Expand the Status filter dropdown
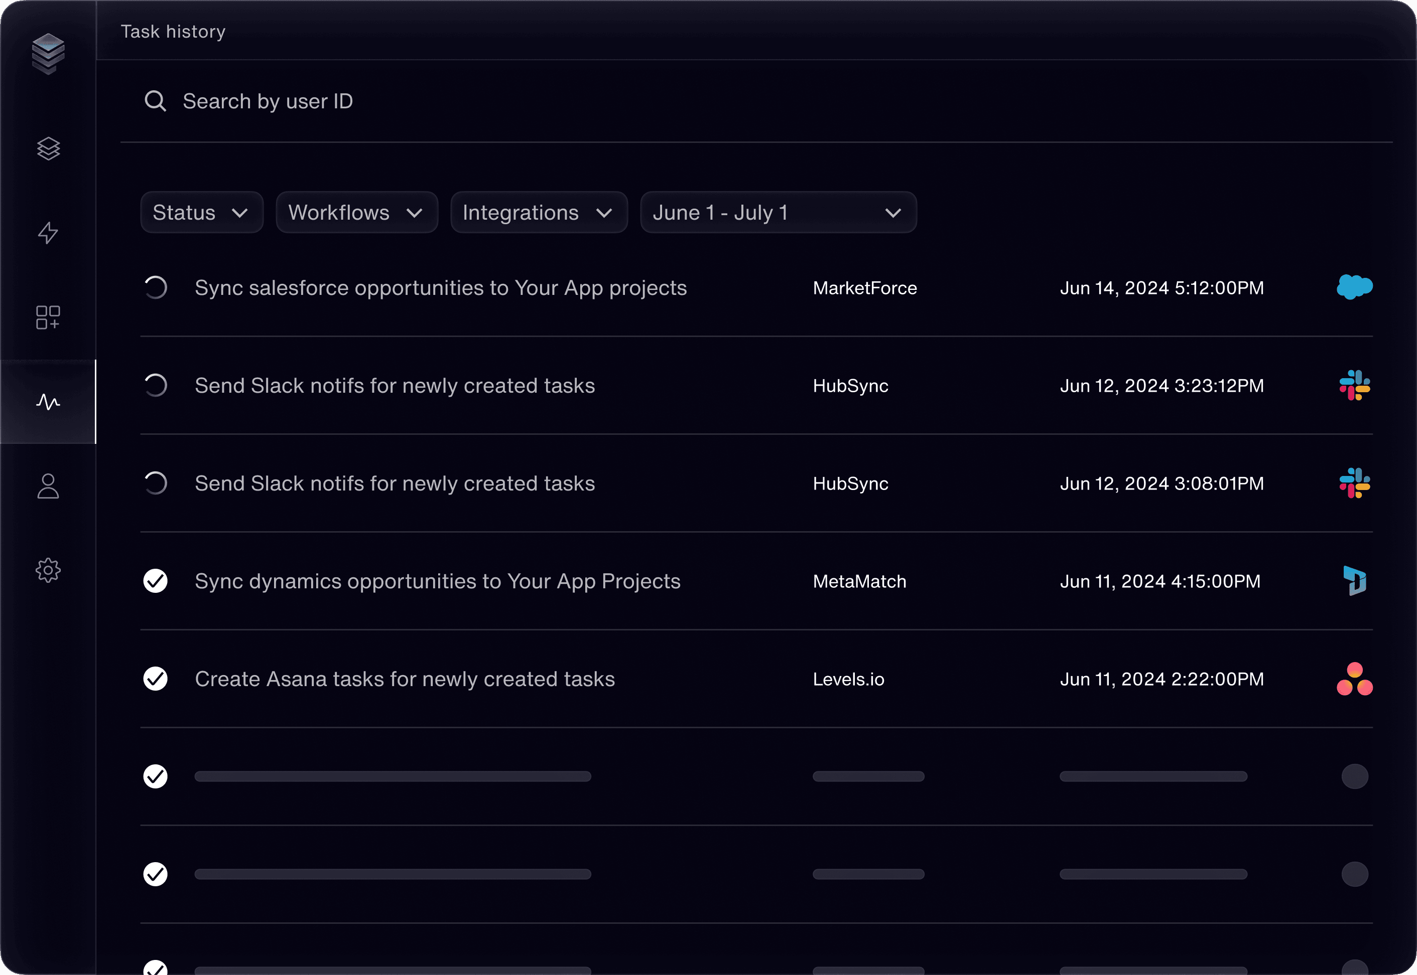 (202, 213)
